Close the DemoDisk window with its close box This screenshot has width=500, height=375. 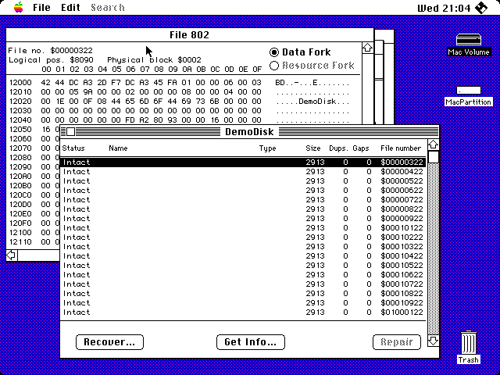coord(70,131)
